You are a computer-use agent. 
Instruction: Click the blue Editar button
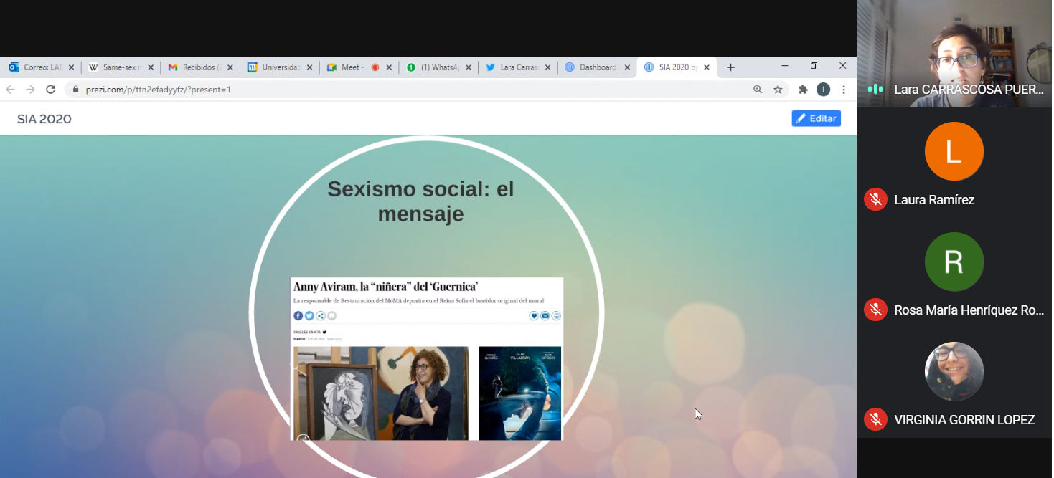point(816,118)
